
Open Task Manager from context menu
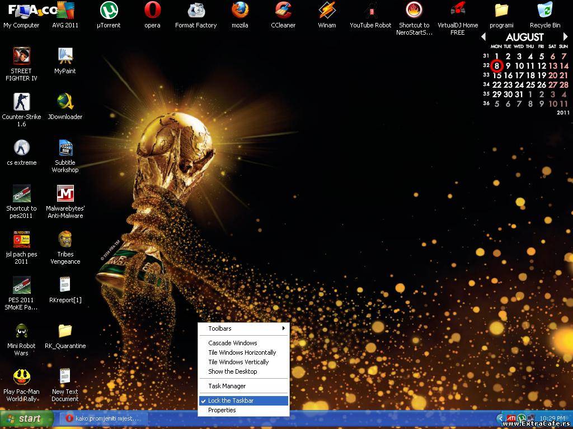coord(244,386)
